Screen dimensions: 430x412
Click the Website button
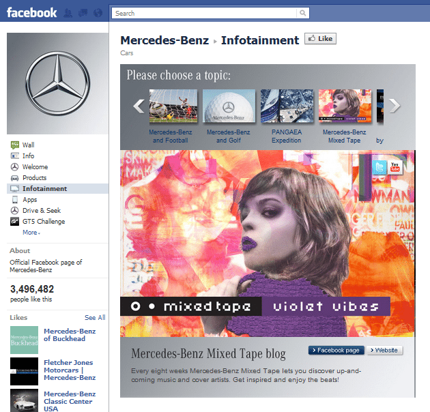pos(384,351)
